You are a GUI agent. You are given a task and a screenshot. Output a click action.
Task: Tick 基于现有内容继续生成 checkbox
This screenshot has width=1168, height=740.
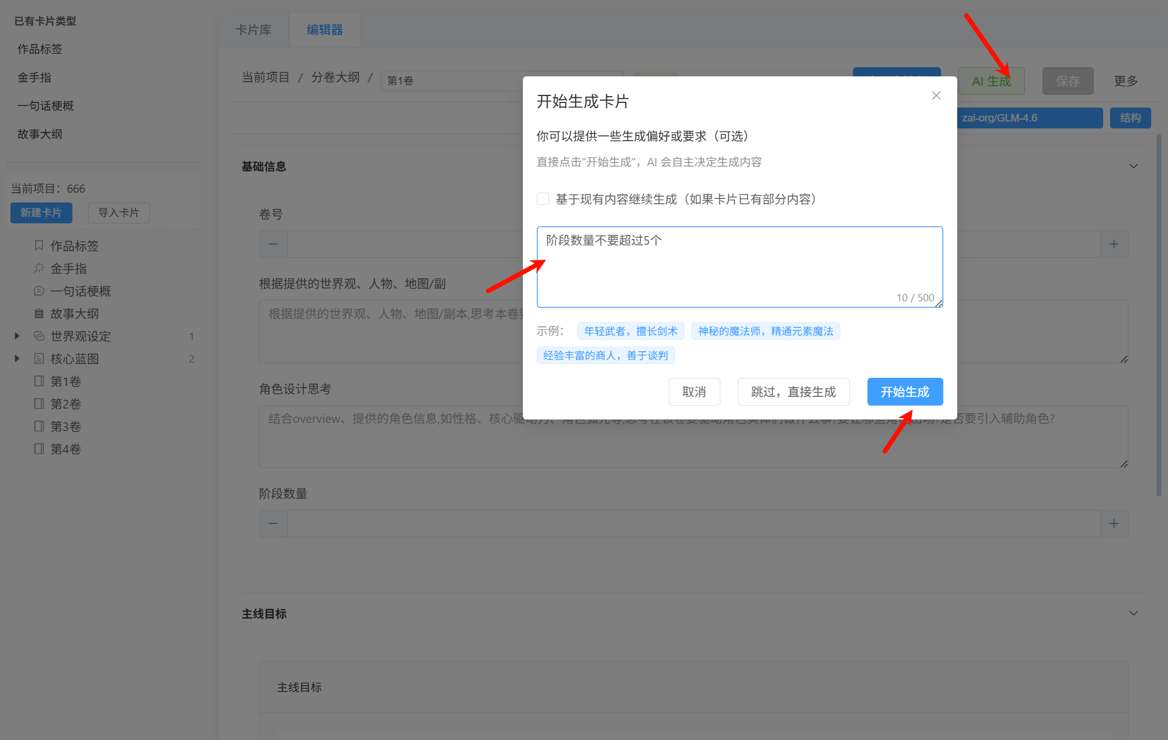[x=543, y=199]
